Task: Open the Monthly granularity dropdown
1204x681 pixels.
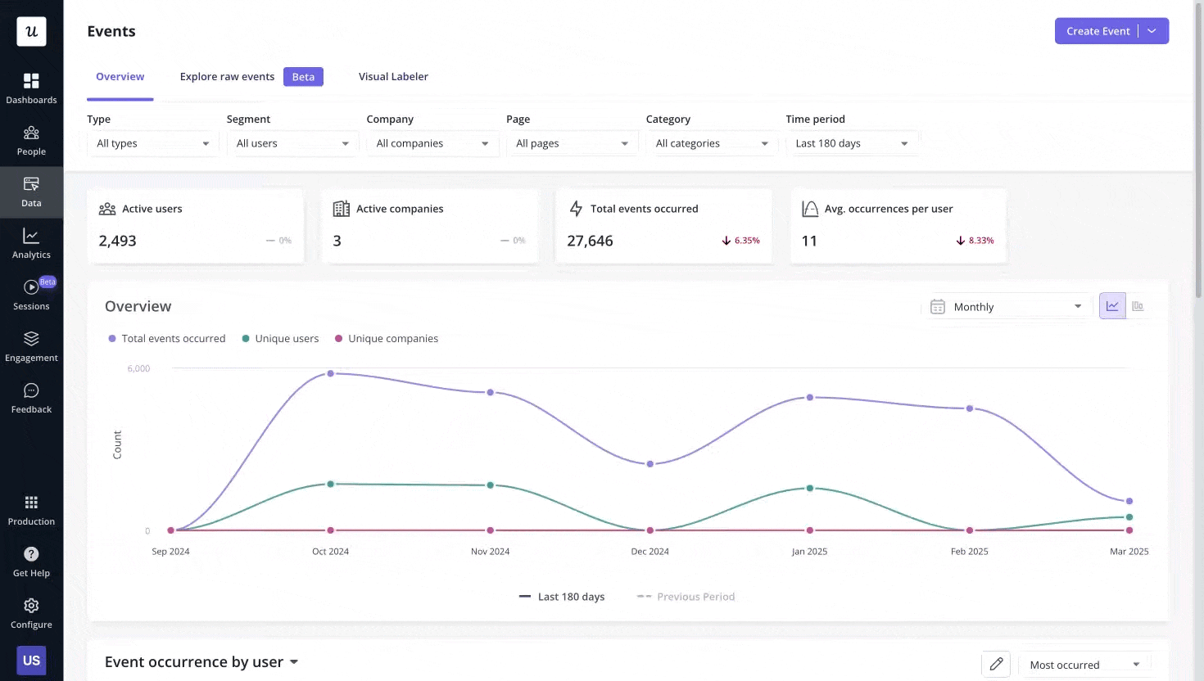Action: point(1006,306)
